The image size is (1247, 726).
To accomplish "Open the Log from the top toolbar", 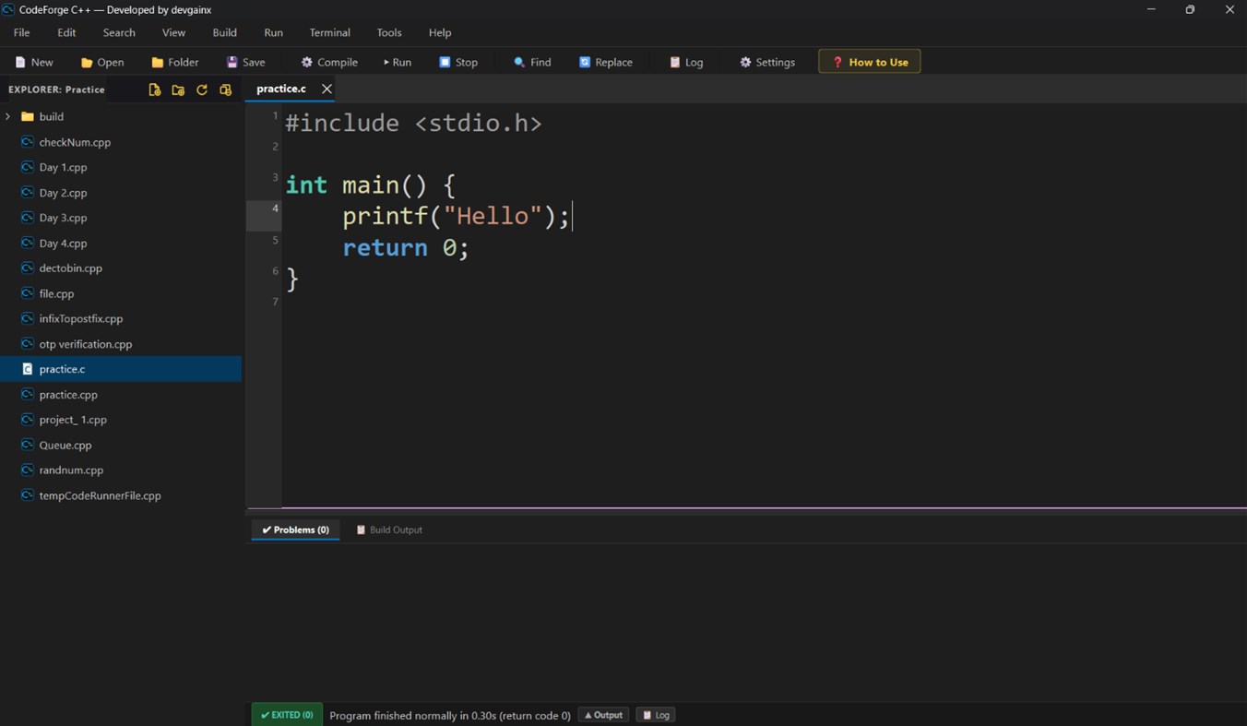I will (686, 62).
